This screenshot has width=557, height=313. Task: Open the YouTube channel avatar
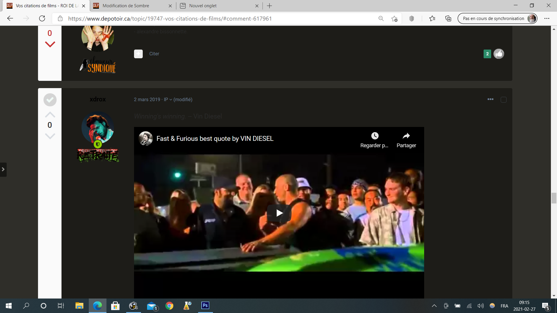pos(146,139)
